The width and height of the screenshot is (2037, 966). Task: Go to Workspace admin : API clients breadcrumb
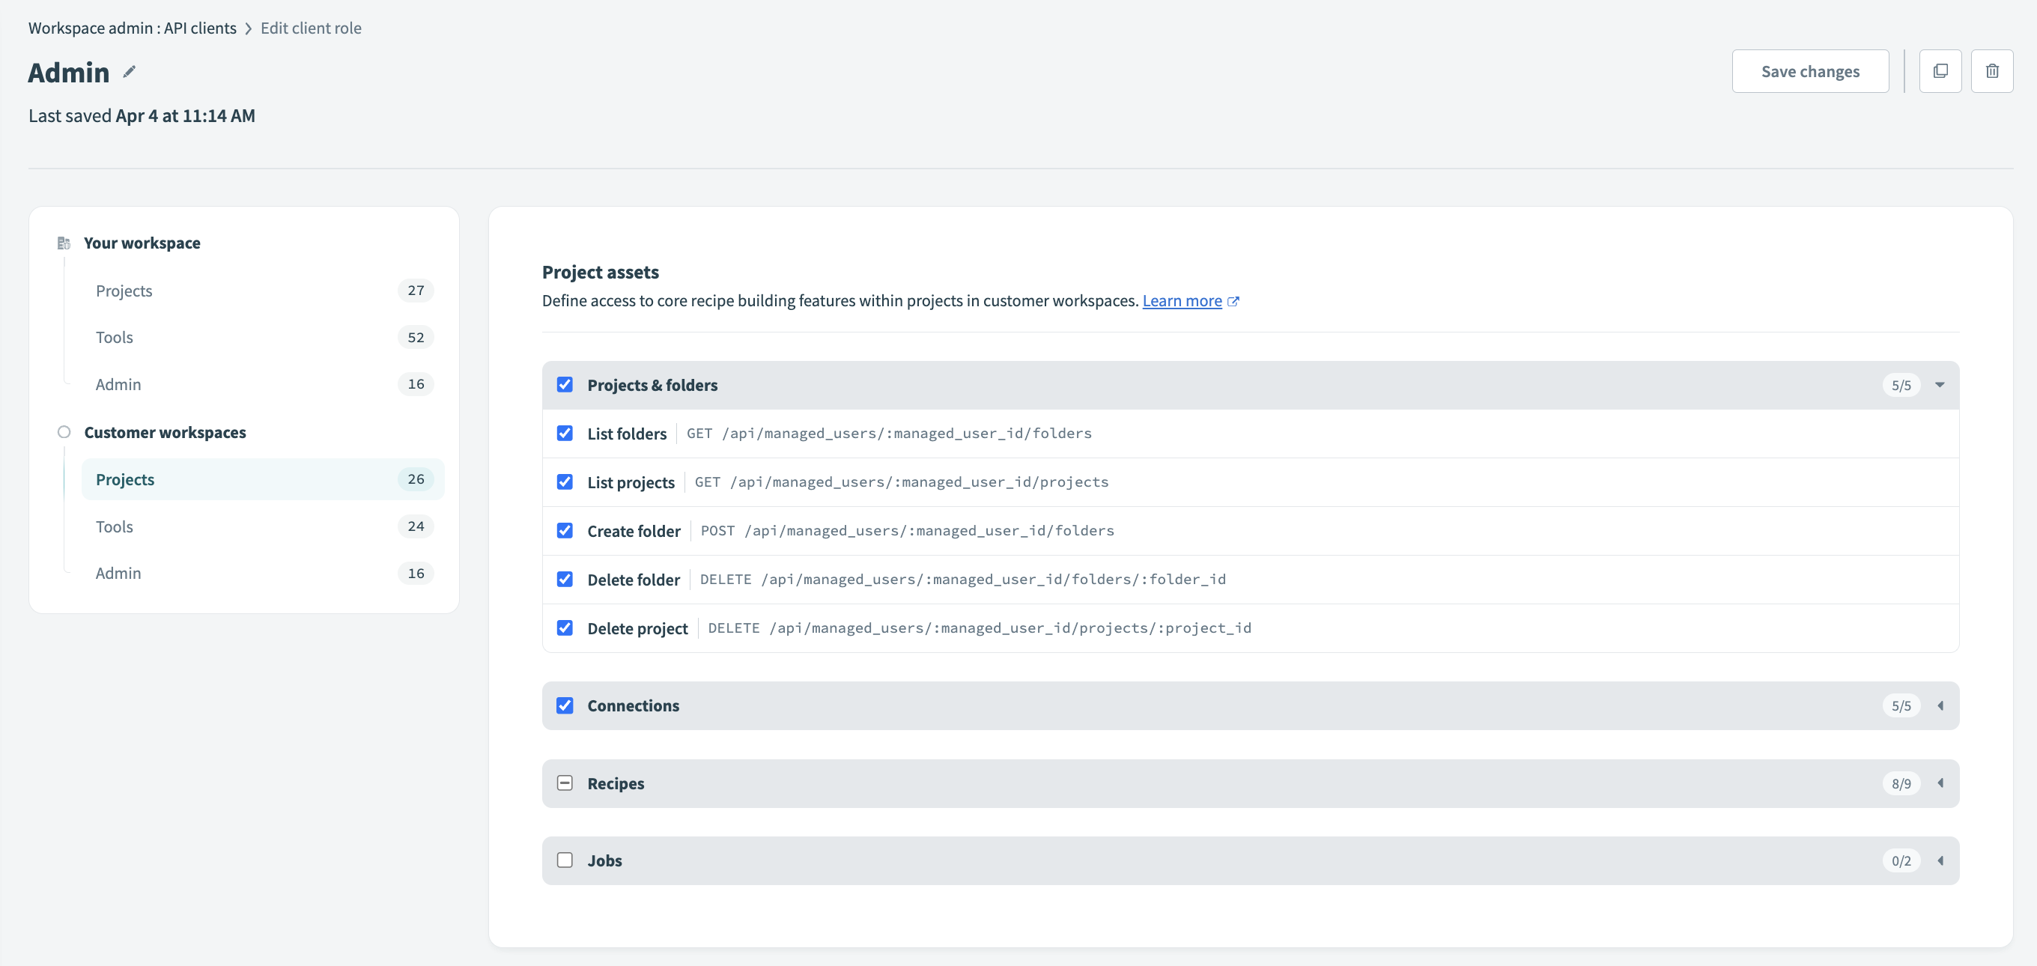132,28
